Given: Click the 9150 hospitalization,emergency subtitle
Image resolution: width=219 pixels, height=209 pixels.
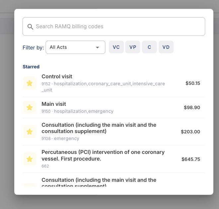Looking at the screenshot, I should [x=78, y=111].
